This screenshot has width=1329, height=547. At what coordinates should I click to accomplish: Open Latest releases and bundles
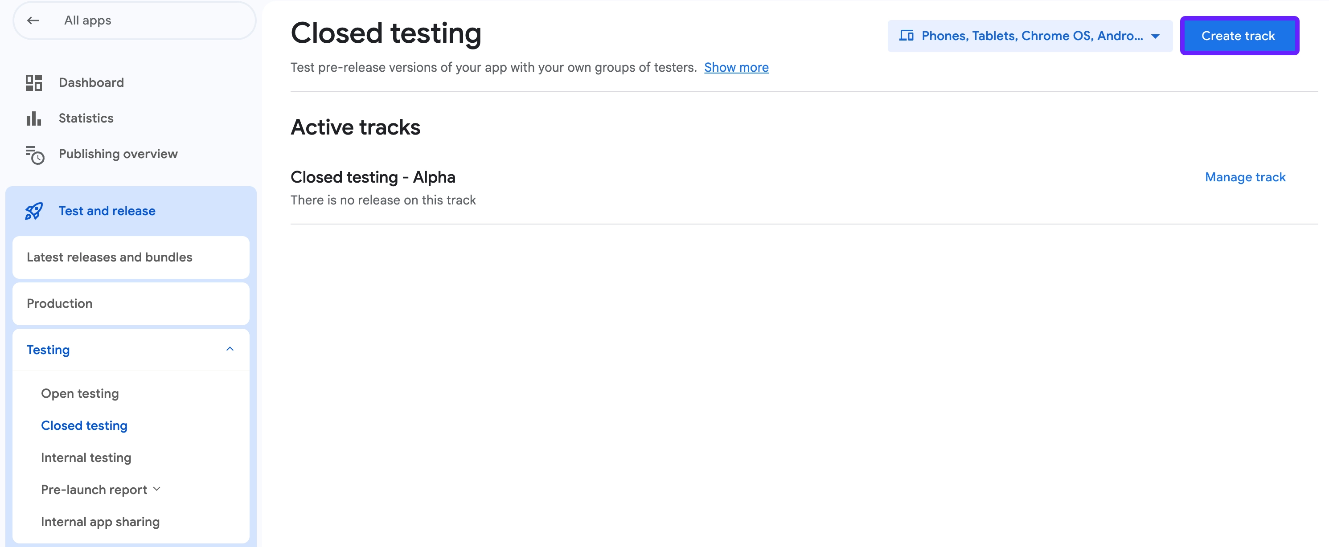pyautogui.click(x=109, y=257)
